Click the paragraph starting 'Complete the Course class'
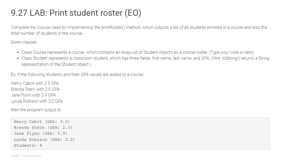This screenshot has width=284, height=160. click(139, 30)
